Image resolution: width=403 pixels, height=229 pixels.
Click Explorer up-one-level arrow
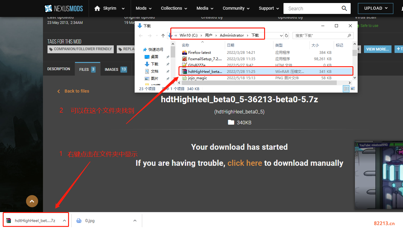tap(163, 36)
